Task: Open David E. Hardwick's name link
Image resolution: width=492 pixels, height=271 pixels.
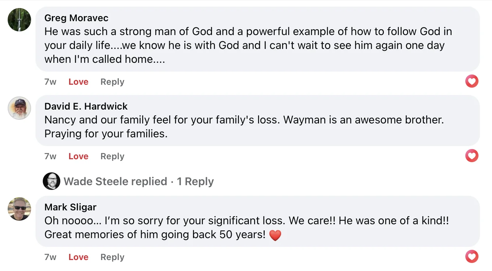Action: click(86, 106)
